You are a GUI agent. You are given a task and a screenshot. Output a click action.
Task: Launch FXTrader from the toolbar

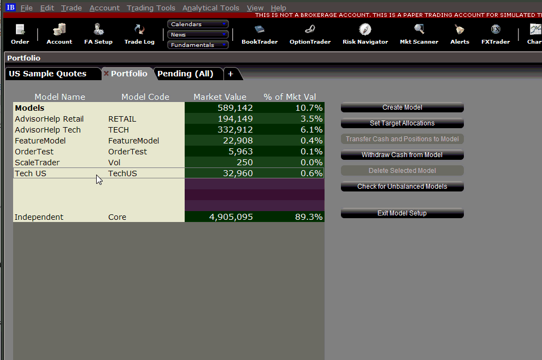[495, 34]
